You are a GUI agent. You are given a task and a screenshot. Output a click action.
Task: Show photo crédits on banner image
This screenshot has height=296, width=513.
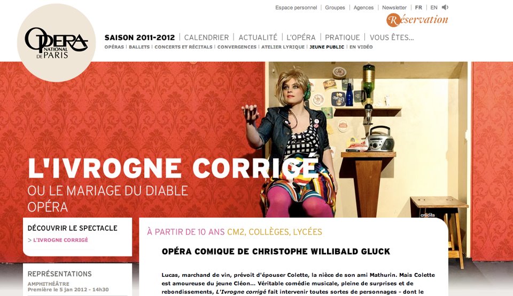[428, 215]
